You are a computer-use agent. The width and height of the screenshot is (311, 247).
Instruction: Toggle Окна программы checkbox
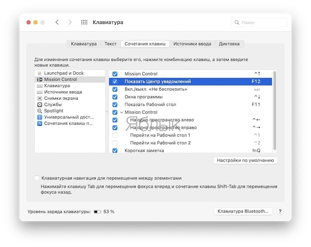[x=115, y=97]
